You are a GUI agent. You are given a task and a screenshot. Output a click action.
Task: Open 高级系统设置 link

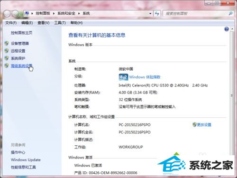21,66
